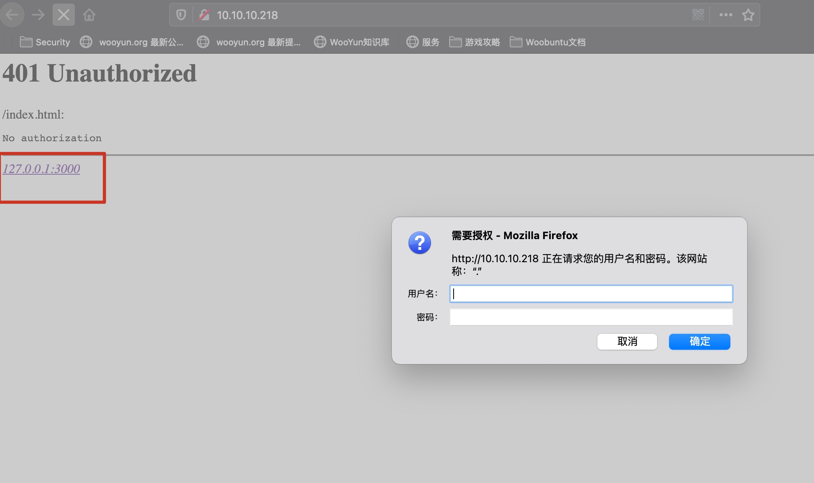Screen dimensions: 814x483
Task: Expand the 游戏攻略 bookmarks folder
Action: [x=475, y=42]
